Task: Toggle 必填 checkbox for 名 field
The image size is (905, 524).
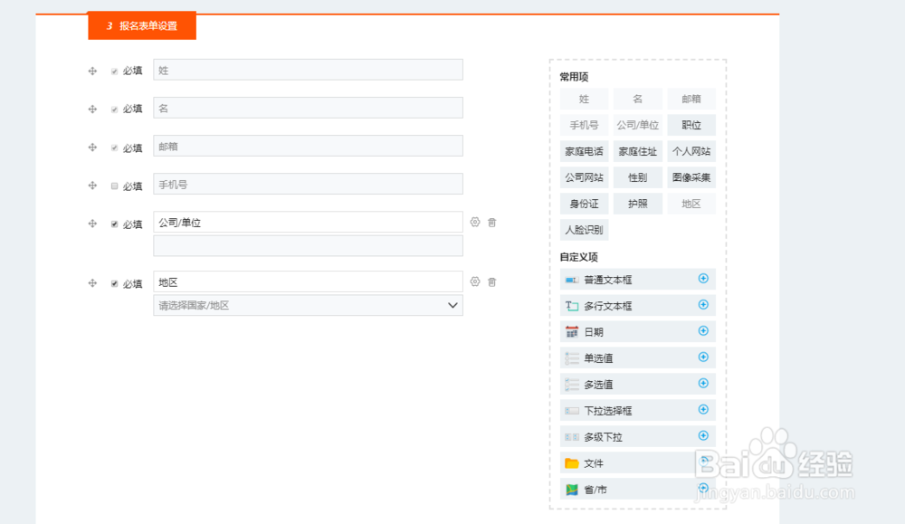Action: tap(114, 110)
